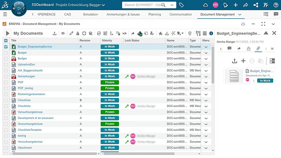Image resolution: width=281 pixels, height=158 pixels.
Task: Expand the dashboard title Projekt Entwicklung Bagger dropdown
Action: [x=103, y=5]
